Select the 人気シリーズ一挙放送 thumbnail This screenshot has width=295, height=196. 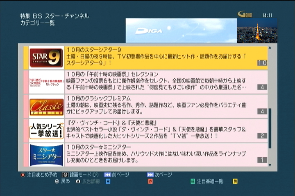coord(46,131)
